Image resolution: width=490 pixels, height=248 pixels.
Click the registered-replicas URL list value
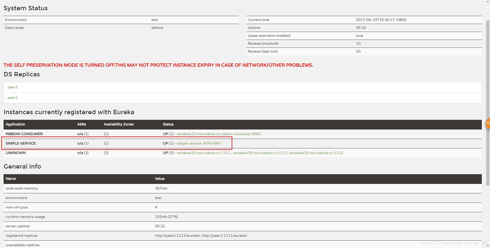[201, 235]
